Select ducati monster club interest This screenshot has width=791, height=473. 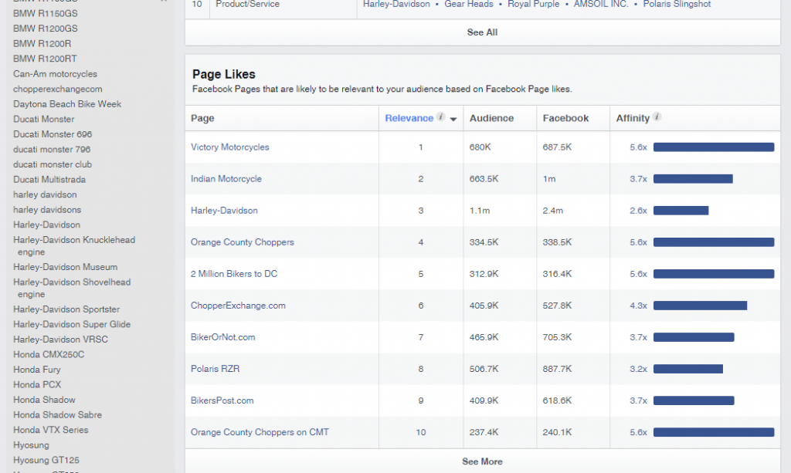[53, 164]
